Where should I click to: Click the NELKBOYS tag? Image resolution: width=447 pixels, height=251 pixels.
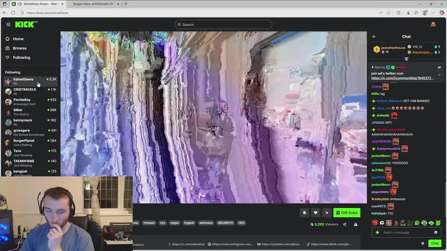coord(225,223)
